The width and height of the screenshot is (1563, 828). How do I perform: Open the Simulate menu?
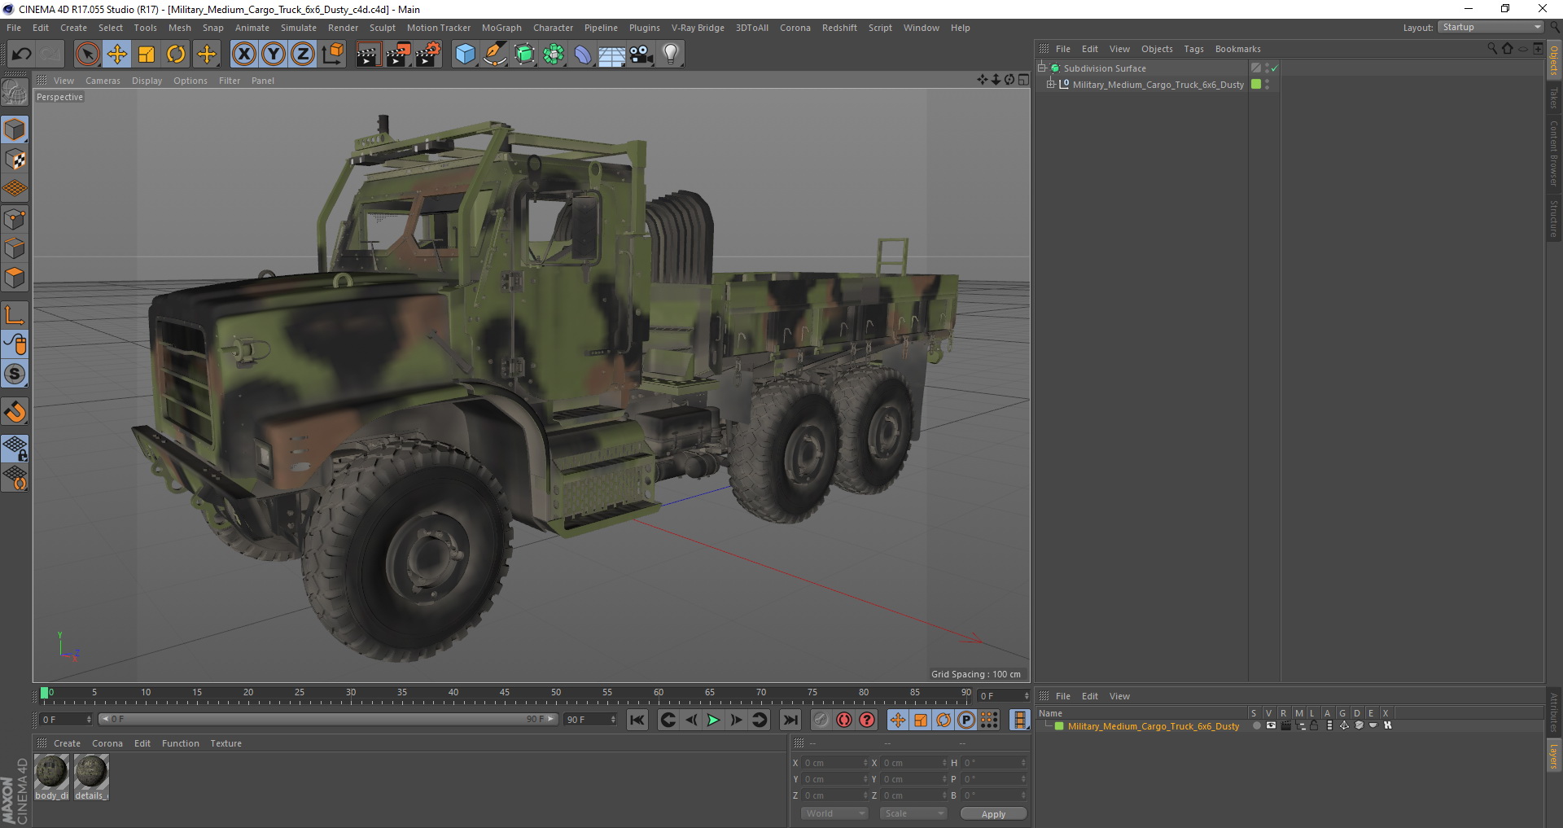click(299, 28)
